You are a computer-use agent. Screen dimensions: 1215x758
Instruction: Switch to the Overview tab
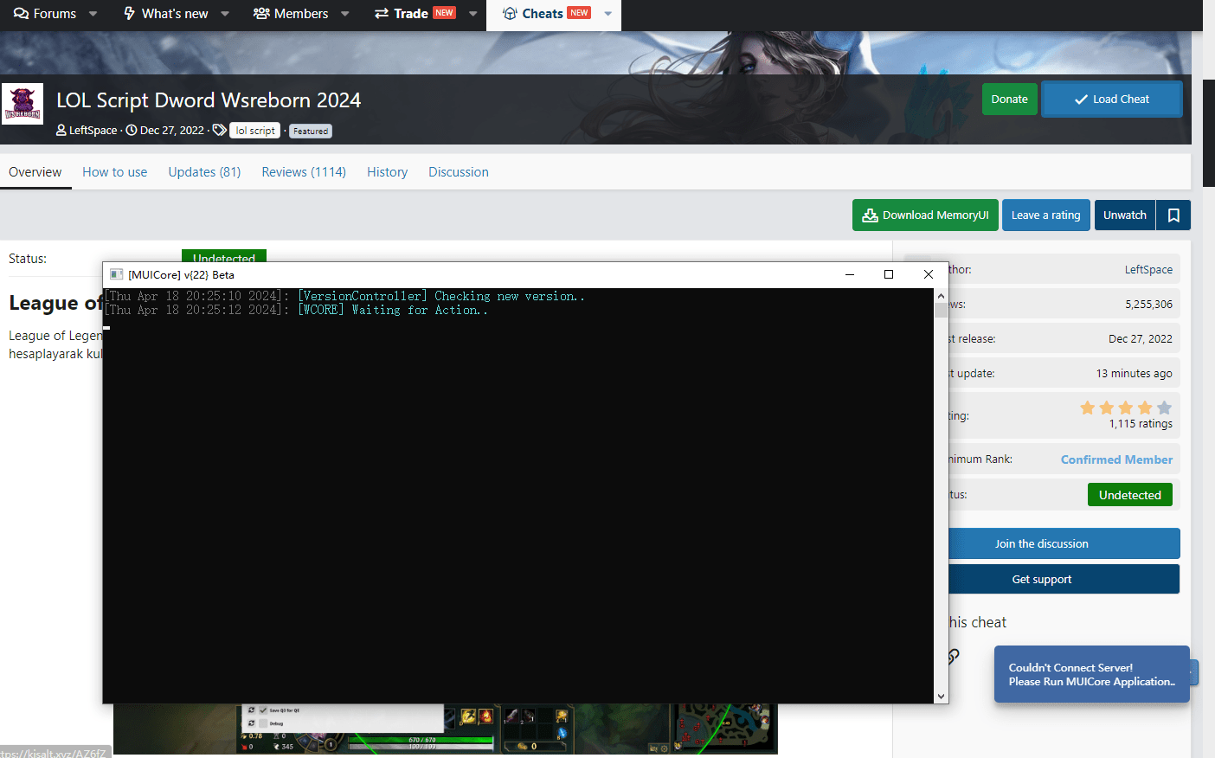point(35,172)
